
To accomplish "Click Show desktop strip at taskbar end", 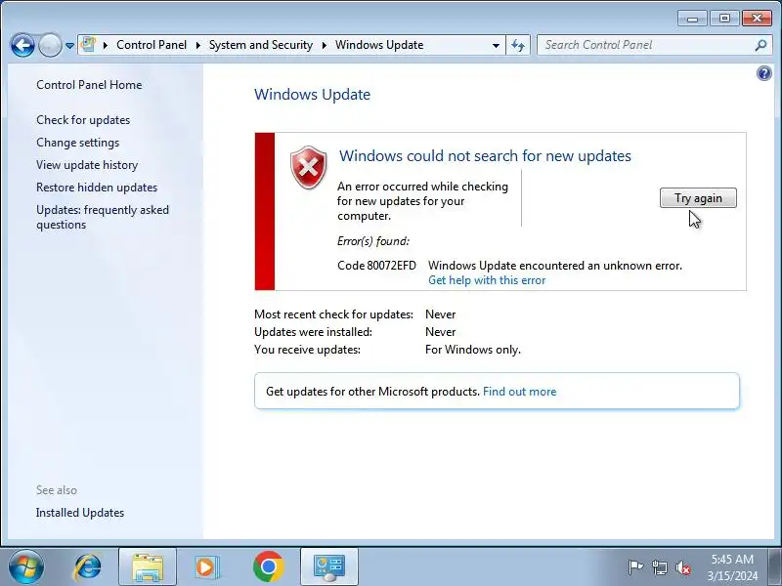I will (x=774, y=566).
